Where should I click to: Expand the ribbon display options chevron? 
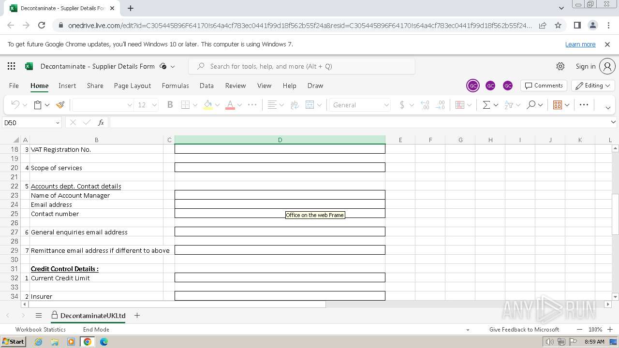click(x=608, y=107)
